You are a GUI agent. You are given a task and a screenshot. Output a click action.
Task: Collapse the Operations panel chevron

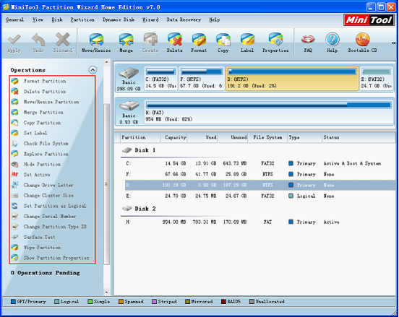tap(93, 69)
